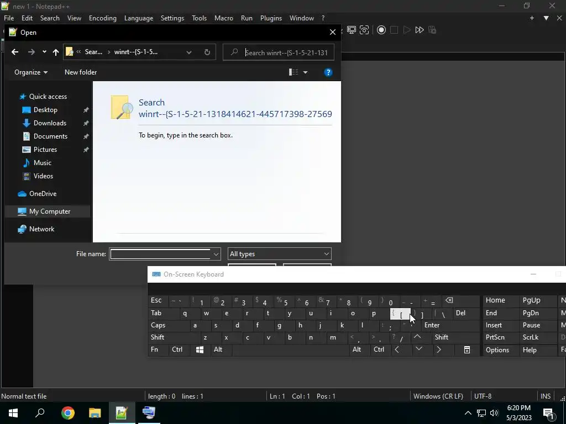Click the Windows Start button
The image size is (566, 424).
tap(13, 413)
